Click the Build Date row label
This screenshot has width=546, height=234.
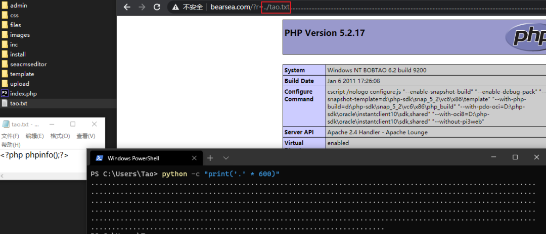pyautogui.click(x=299, y=81)
